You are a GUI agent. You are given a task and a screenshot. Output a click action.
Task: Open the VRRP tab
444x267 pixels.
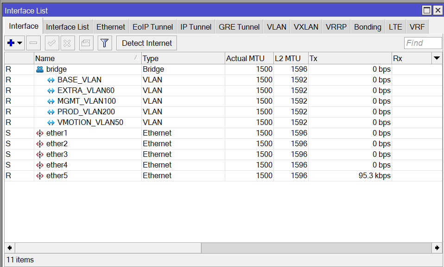point(336,27)
